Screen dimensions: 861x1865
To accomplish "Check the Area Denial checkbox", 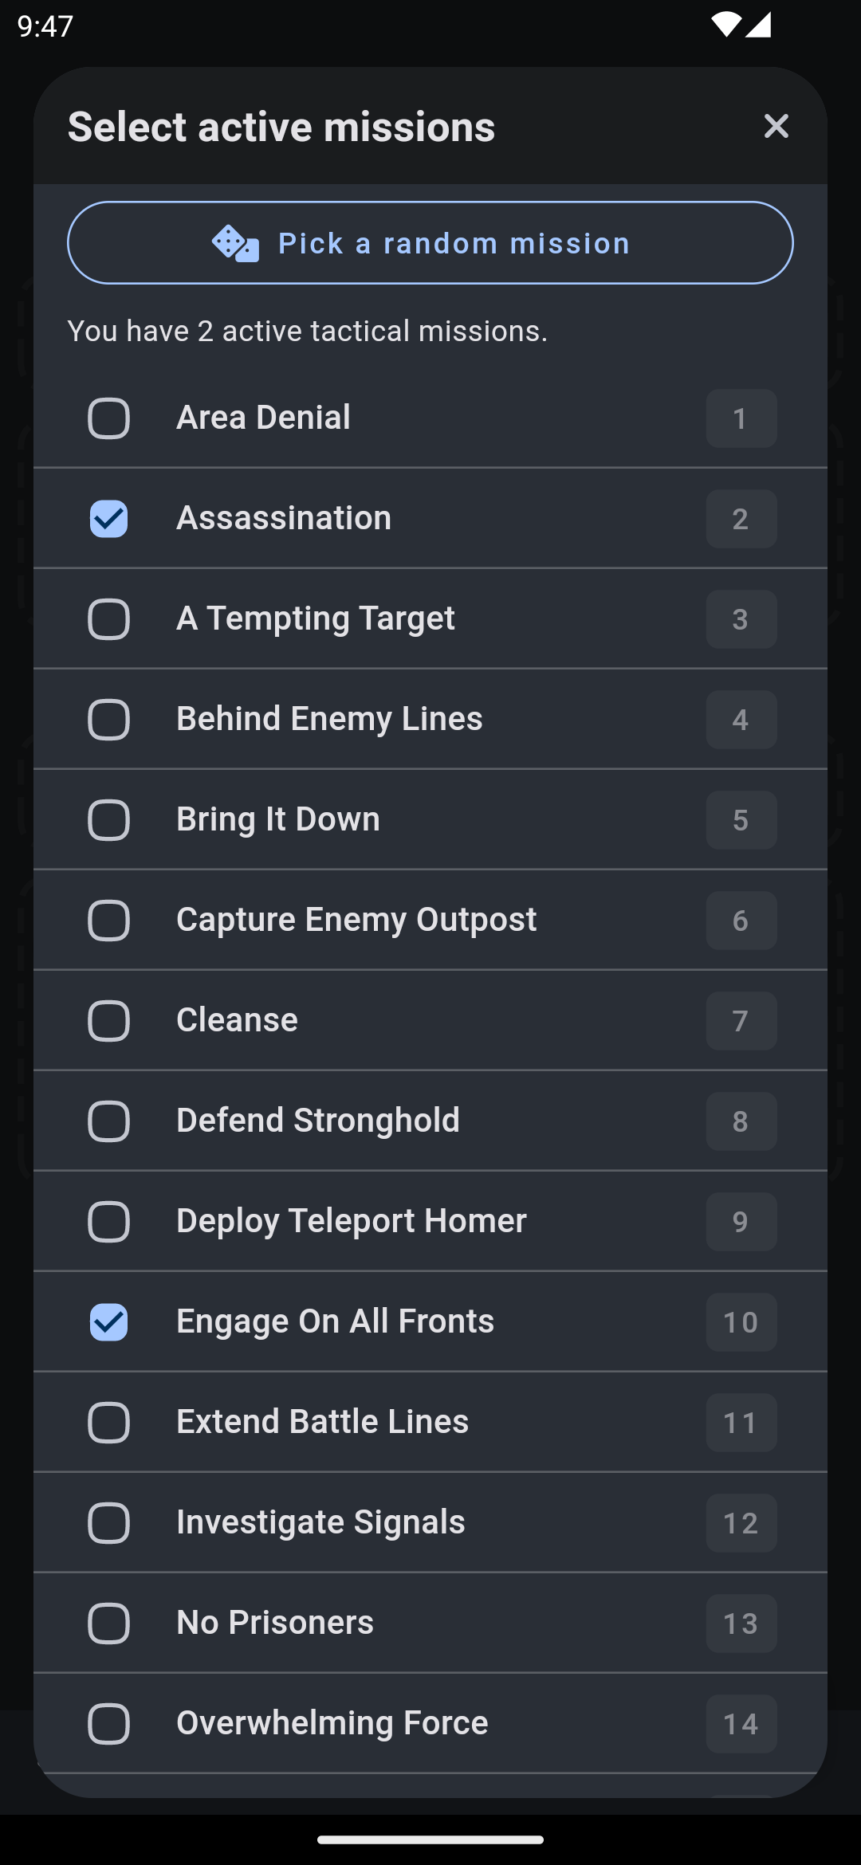I will tap(108, 418).
